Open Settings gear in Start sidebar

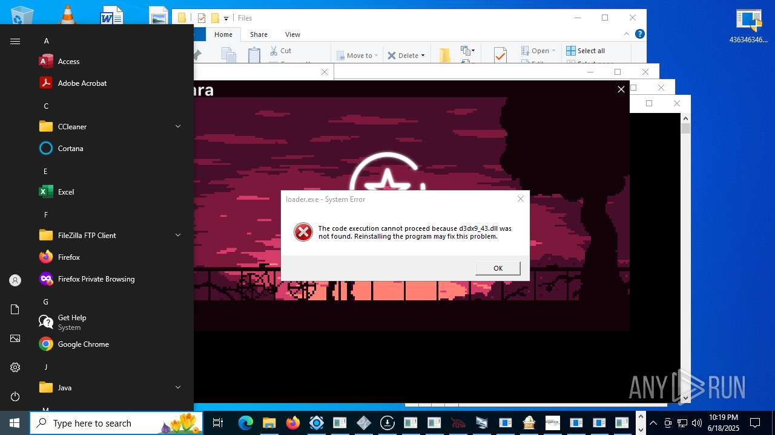[x=15, y=367]
